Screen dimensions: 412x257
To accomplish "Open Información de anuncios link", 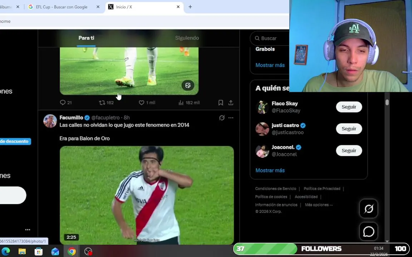I will coord(276,205).
